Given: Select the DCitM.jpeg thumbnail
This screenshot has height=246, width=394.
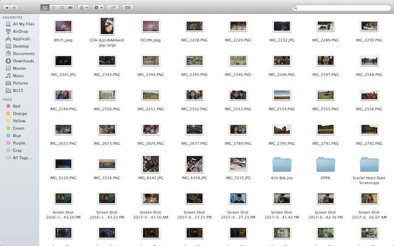Looking at the screenshot, I should (151, 26).
